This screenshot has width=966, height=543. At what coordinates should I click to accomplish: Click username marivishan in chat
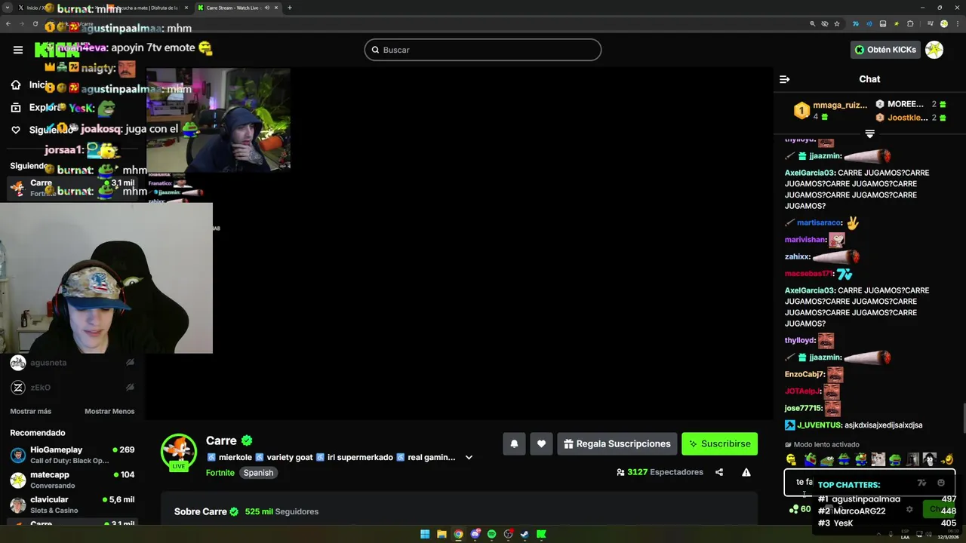click(805, 240)
